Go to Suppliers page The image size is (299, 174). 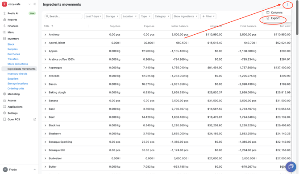pos(13,79)
